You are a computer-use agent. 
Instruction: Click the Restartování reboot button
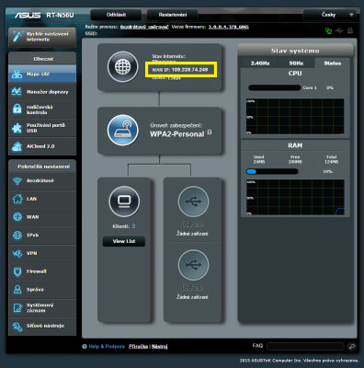click(x=173, y=15)
